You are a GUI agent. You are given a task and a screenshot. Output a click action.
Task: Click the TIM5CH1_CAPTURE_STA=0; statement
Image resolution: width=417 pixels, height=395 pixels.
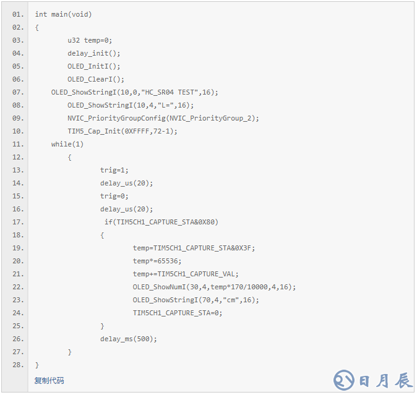click(x=177, y=313)
